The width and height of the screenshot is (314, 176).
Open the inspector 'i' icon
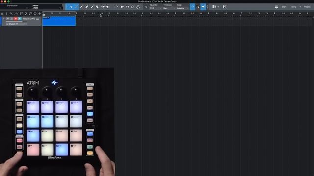[x=6, y=14]
